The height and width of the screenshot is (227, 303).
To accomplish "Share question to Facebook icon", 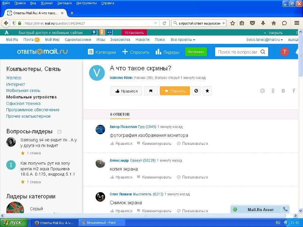I will click(294, 90).
